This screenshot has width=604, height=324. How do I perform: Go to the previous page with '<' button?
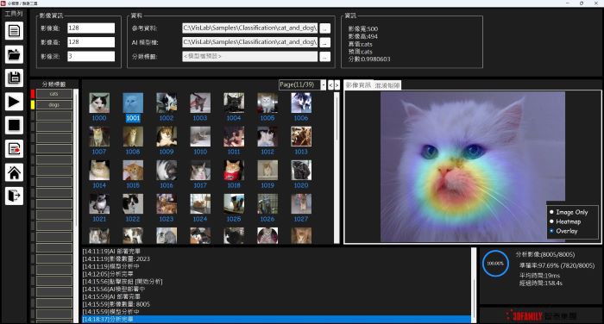[x=330, y=84]
